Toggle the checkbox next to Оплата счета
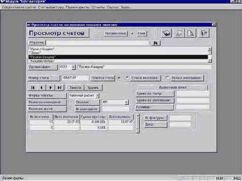Image resolution: width=242 pixels, height=181 pixels. point(119,78)
